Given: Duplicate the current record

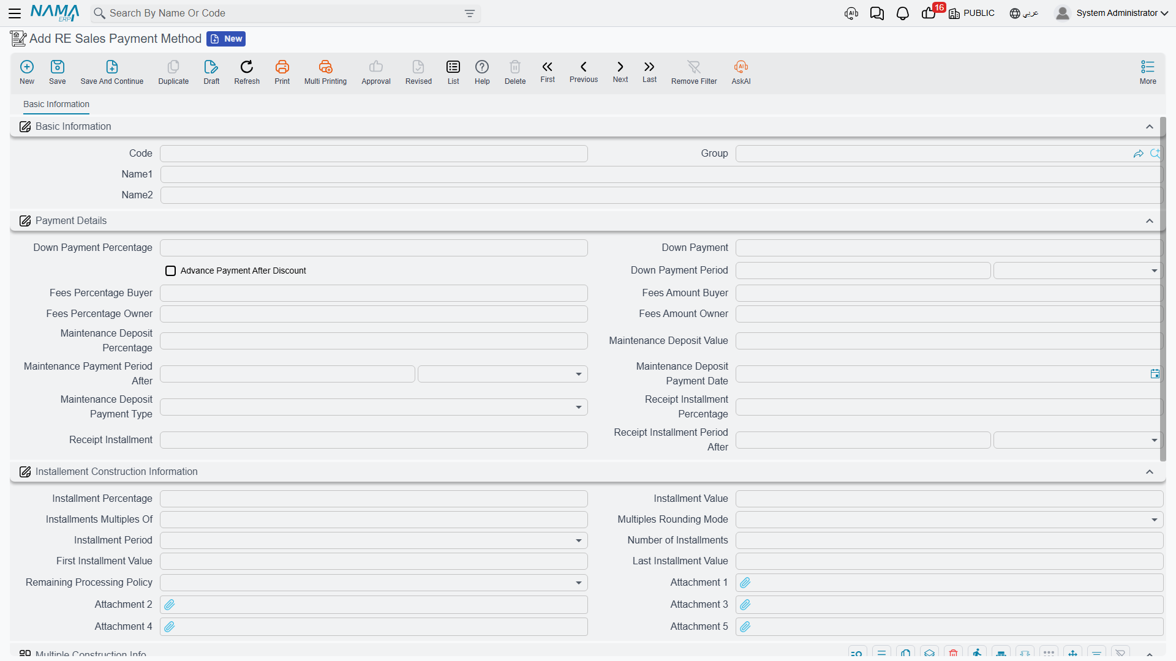Looking at the screenshot, I should (173, 72).
